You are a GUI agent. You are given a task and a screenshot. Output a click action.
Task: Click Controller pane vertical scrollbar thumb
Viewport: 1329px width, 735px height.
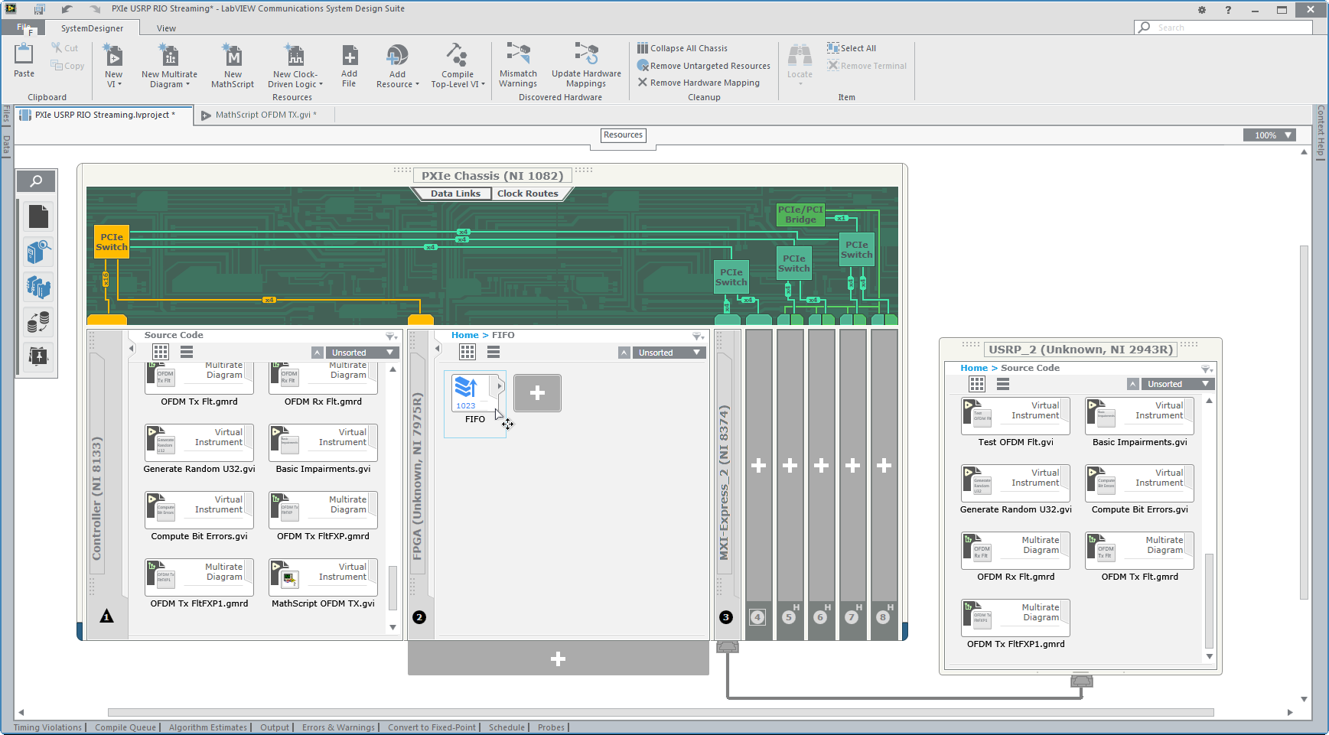pyautogui.click(x=393, y=587)
